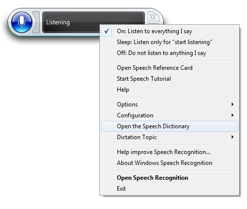Close the speech recognition bar
This screenshot has height=209, width=247.
(x=153, y=17)
